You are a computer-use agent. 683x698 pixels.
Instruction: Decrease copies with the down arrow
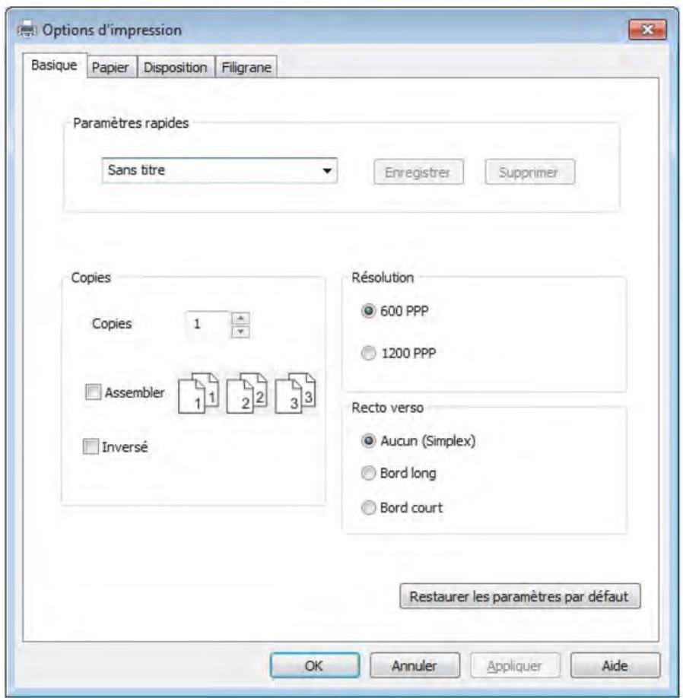pyautogui.click(x=241, y=331)
